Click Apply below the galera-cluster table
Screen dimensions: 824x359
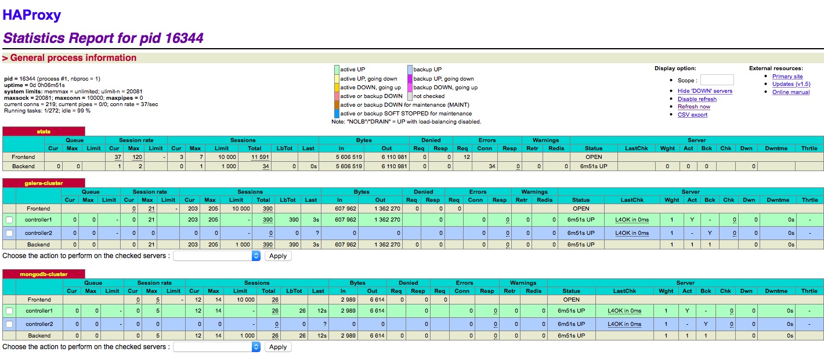278,256
